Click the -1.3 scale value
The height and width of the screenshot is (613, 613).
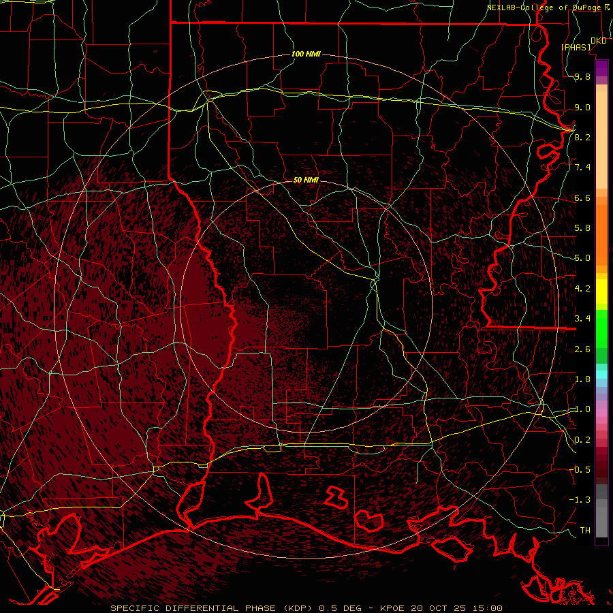click(x=580, y=500)
